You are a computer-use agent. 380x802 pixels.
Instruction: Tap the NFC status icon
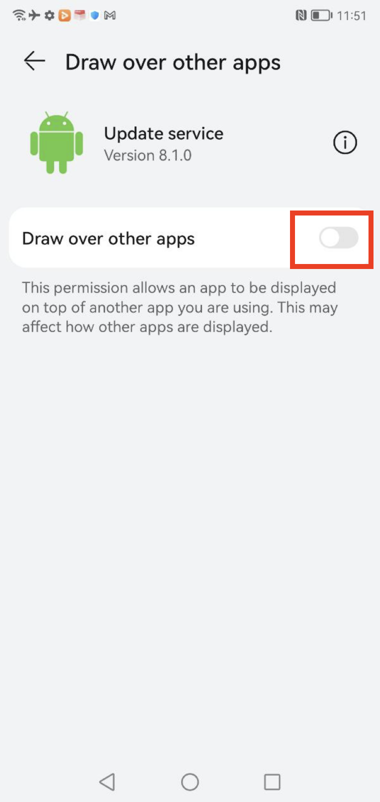coord(301,15)
